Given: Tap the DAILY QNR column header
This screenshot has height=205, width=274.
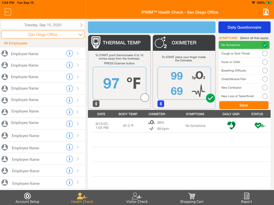Looking at the screenshot, I should click(x=231, y=114).
